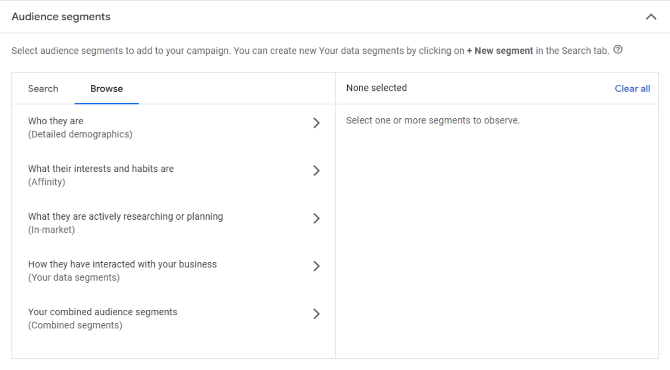Open 'What they are actively researching or planning'
Image resolution: width=670 pixels, height=370 pixels.
click(x=126, y=217)
